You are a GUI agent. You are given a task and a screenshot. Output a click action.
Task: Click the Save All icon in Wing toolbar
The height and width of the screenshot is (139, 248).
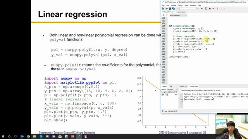tap(174, 8)
